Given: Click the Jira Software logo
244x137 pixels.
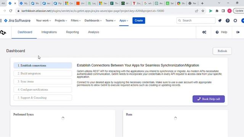Looking at the screenshot, I should click(17, 21).
